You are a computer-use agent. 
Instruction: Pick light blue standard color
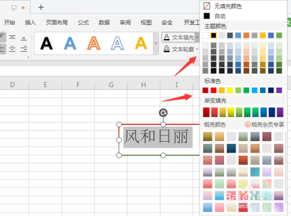click(254, 90)
